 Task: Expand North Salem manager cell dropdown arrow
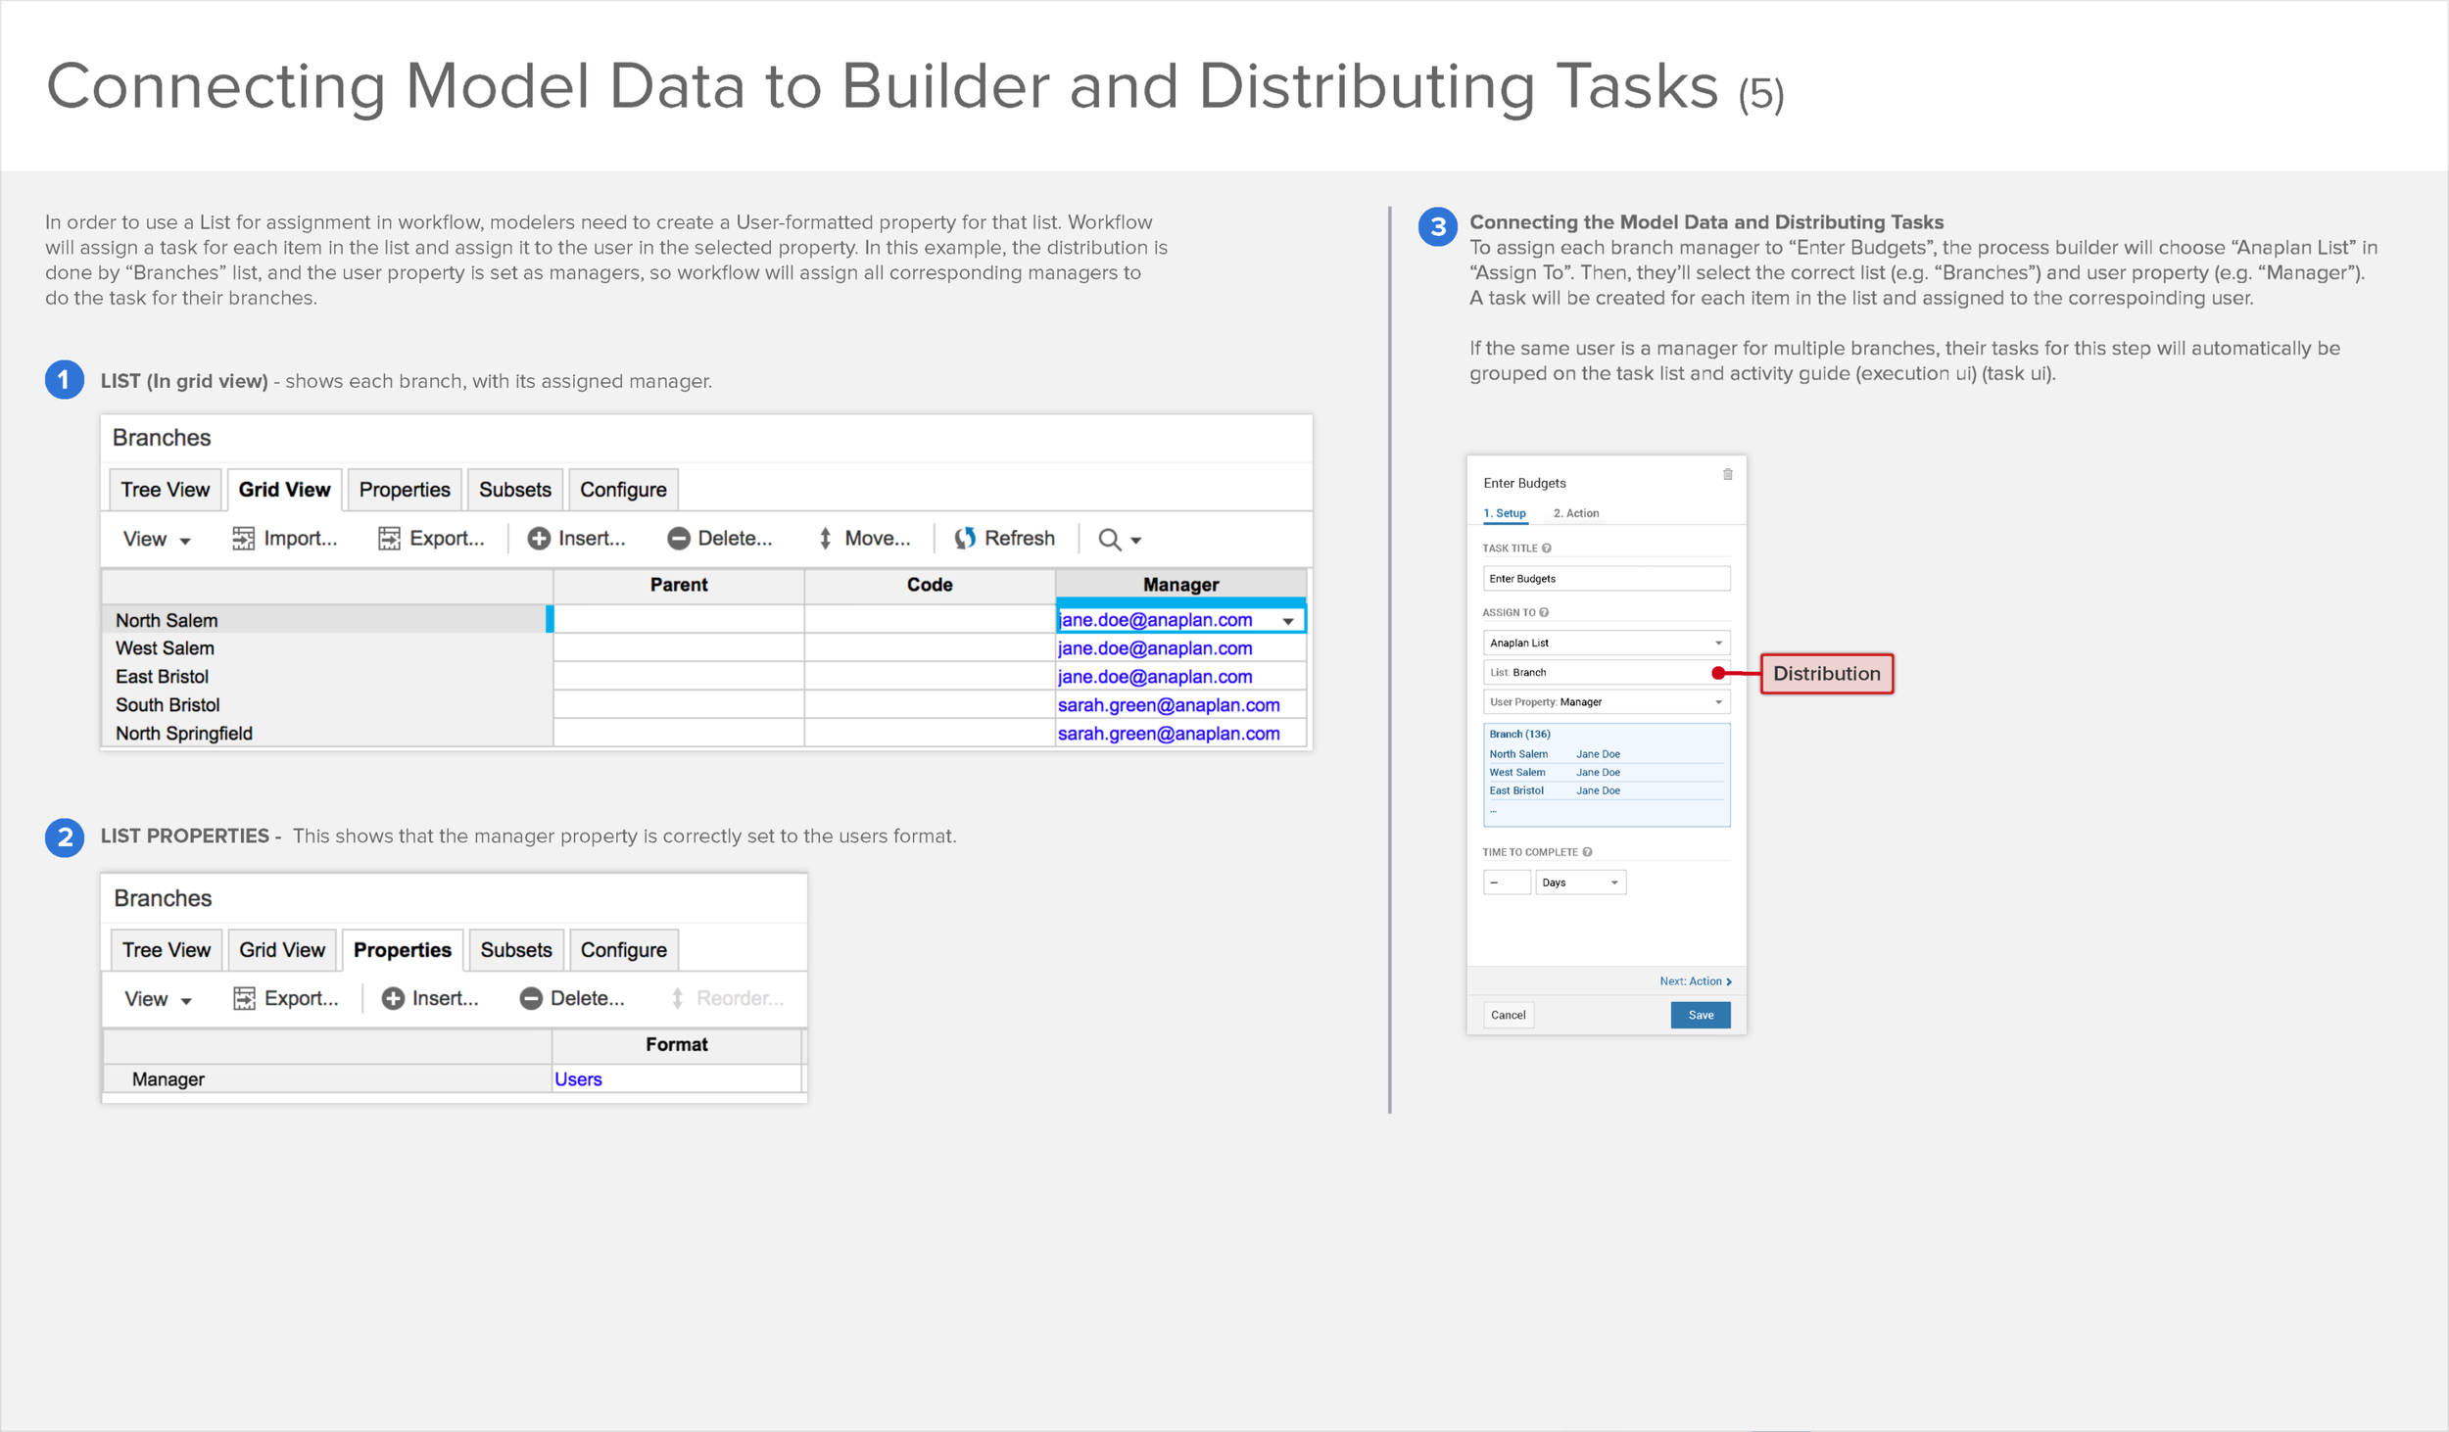tap(1287, 621)
